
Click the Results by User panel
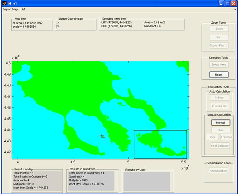[x=147, y=181]
